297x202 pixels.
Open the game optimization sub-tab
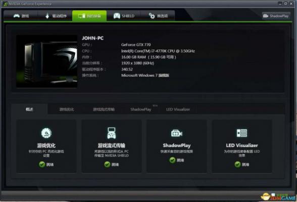[x=67, y=110]
